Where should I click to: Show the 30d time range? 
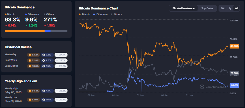(x=223, y=8)
